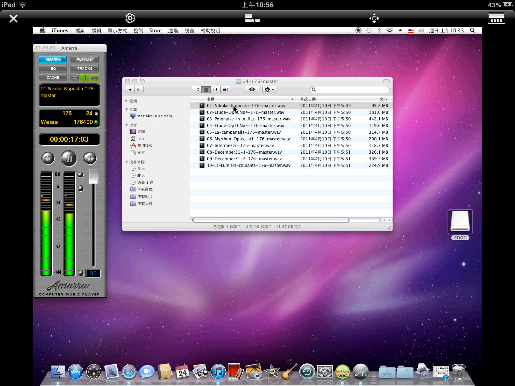Open the iTunes menu in menu bar
This screenshot has width=515, height=386.
click(60, 31)
